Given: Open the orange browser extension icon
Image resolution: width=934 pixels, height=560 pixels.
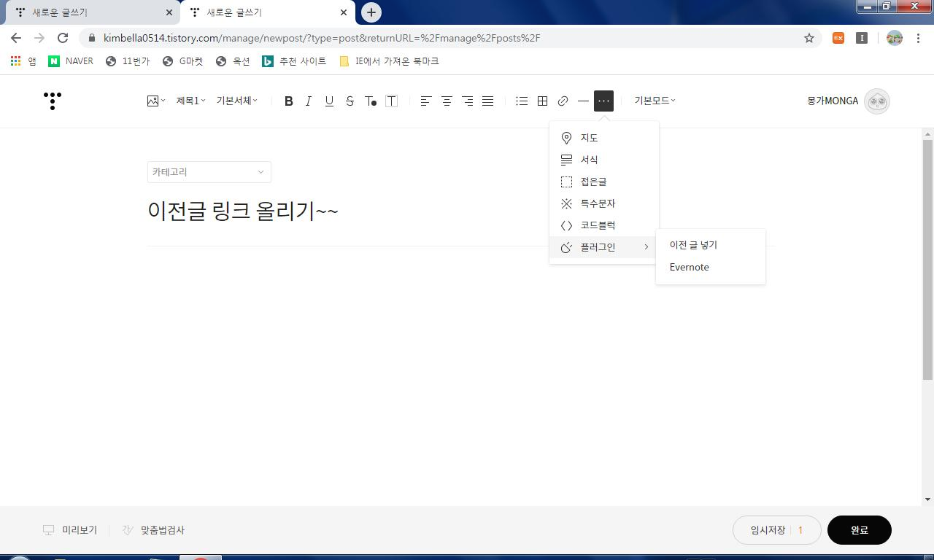Looking at the screenshot, I should point(838,38).
